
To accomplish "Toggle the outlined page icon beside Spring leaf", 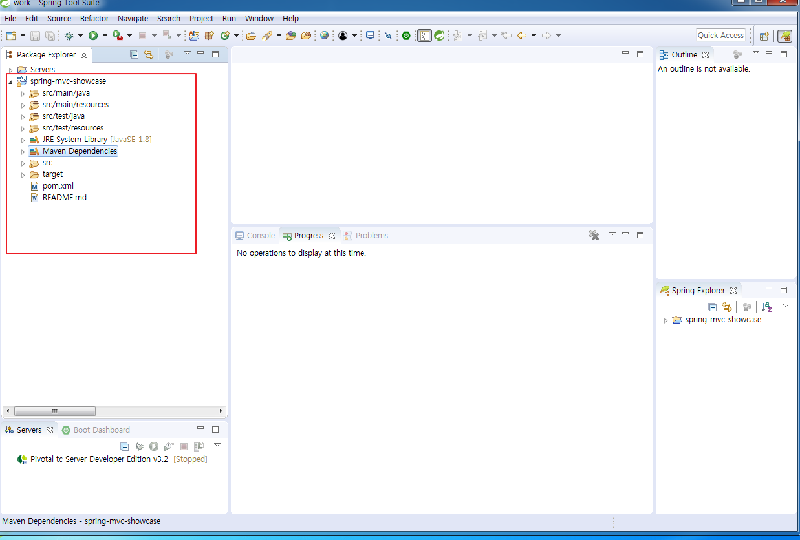I will 424,36.
